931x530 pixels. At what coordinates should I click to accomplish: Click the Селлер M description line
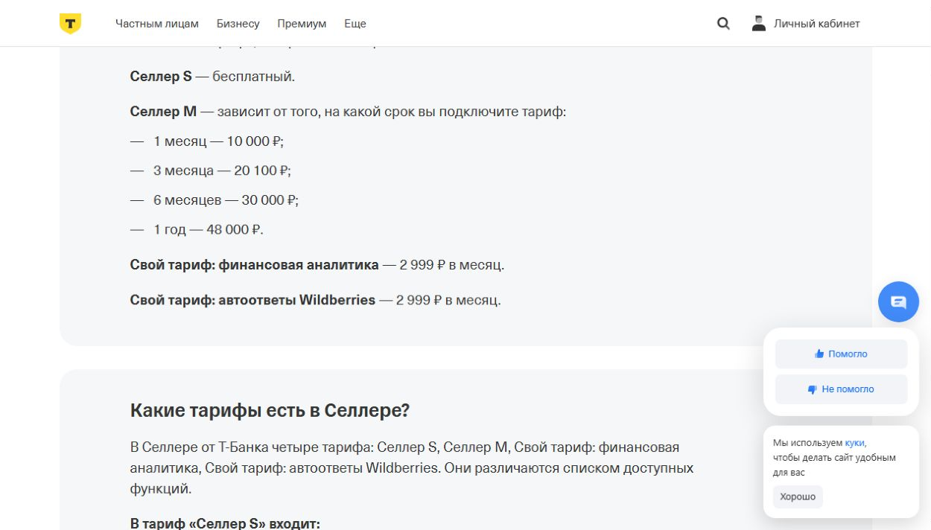(x=349, y=112)
